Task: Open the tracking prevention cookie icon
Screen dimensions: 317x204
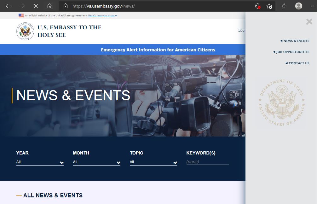Action: tap(257, 6)
